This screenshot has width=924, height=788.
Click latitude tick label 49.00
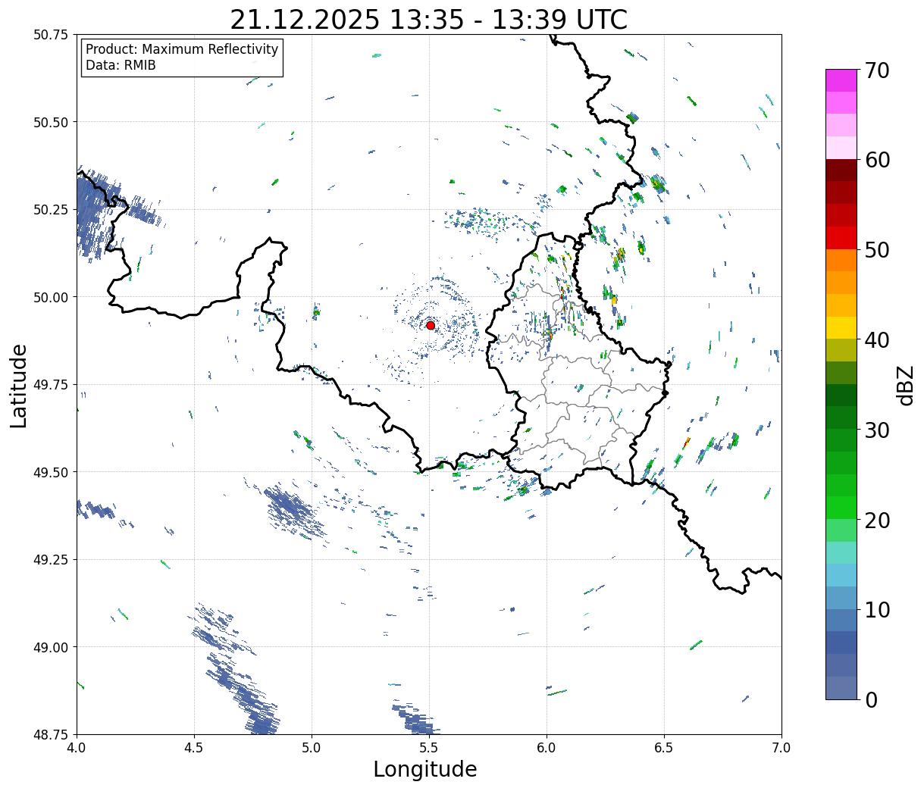pos(50,647)
